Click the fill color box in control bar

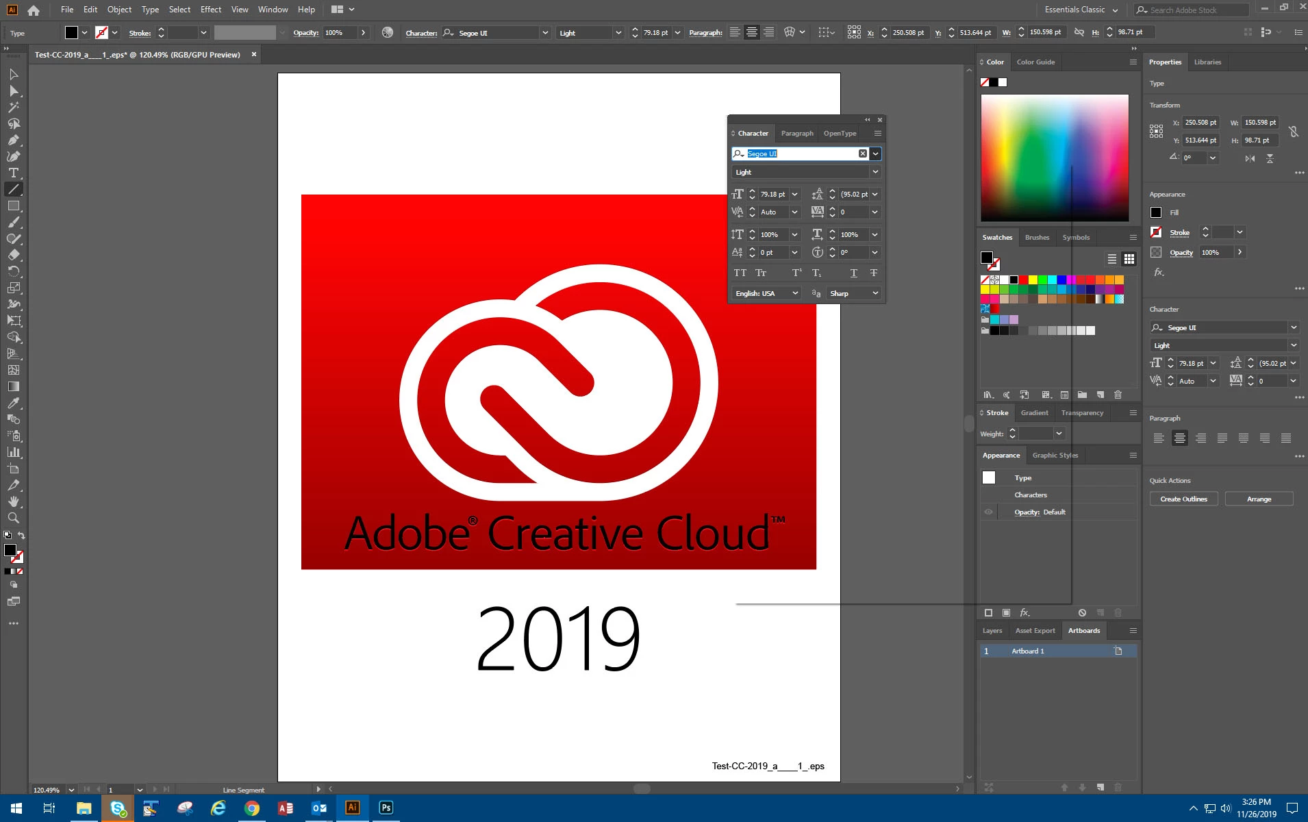click(71, 32)
